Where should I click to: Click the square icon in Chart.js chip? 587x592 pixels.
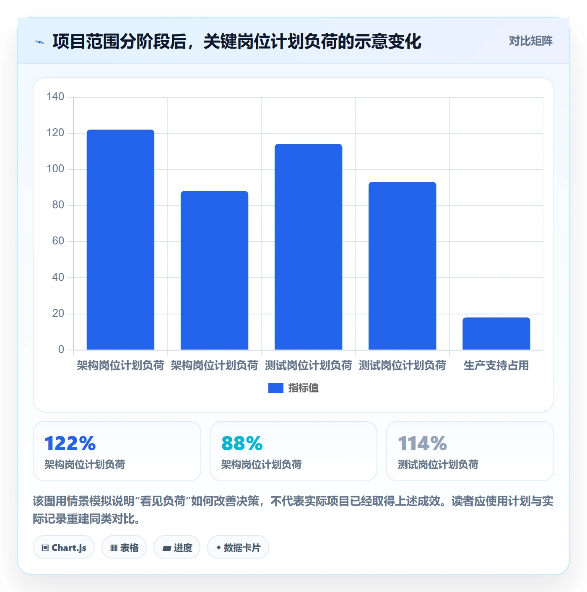[45, 548]
